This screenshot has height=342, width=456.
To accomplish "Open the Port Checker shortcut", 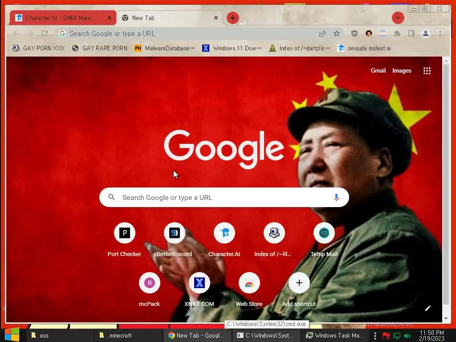I will tap(125, 233).
